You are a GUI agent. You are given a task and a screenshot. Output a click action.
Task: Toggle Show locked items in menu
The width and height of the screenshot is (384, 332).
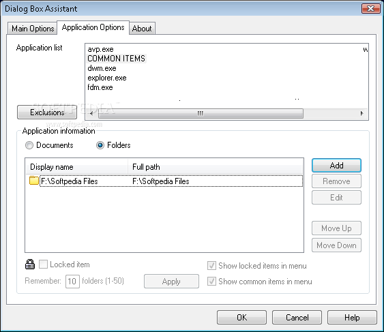tap(211, 266)
